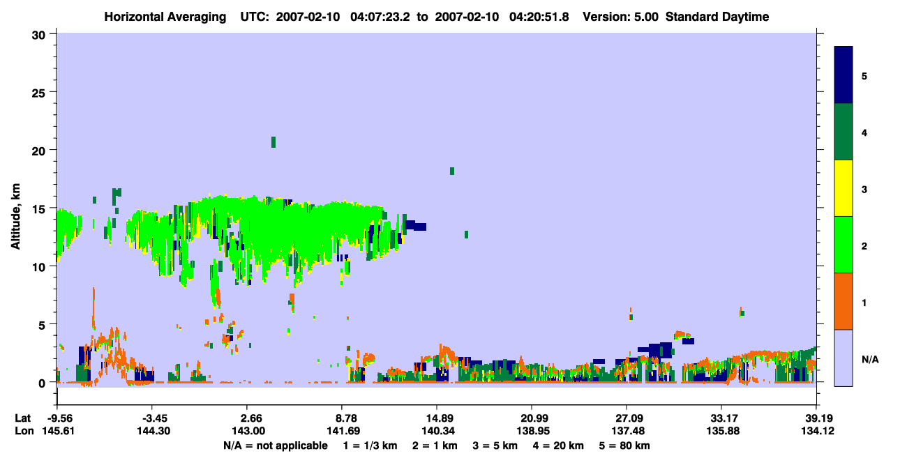The height and width of the screenshot is (465, 907).
Task: Click the dark blue layer at cloud's right edge
Action: (x=417, y=225)
